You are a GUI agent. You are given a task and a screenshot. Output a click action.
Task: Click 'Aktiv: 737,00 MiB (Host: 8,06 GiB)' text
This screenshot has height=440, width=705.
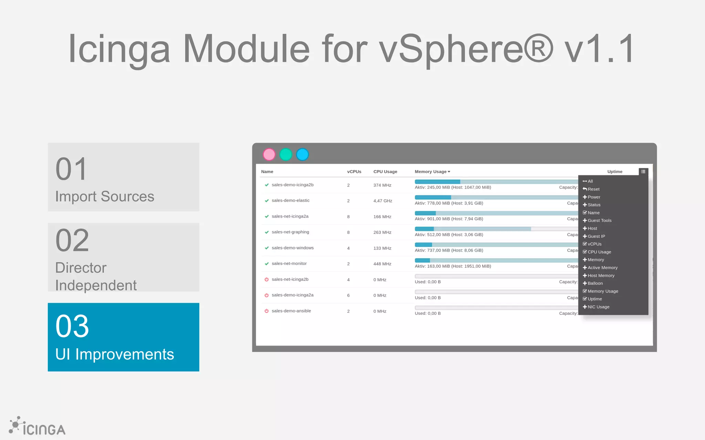[449, 251]
